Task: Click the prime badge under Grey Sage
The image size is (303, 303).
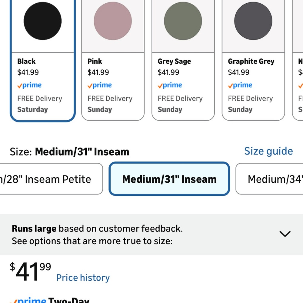Action: [169, 85]
